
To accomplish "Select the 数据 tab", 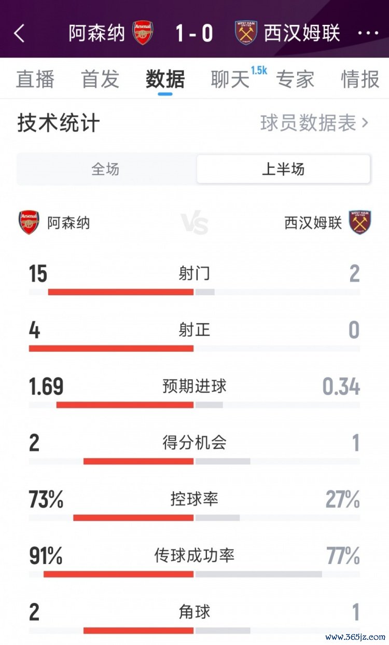I will pos(165,79).
